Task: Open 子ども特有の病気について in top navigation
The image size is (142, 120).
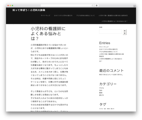Action: tap(85, 16)
